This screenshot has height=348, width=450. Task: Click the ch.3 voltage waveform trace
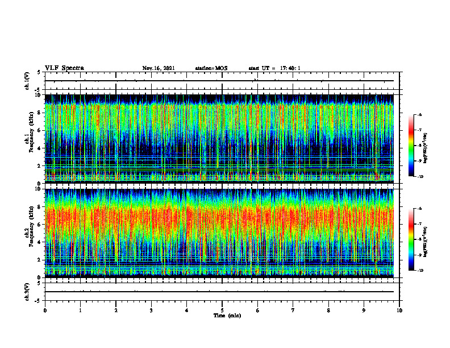pyautogui.click(x=219, y=292)
